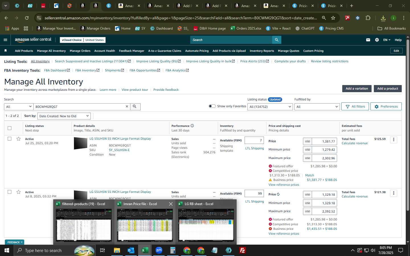
Task: Open the EN language dropdown
Action: (387, 40)
